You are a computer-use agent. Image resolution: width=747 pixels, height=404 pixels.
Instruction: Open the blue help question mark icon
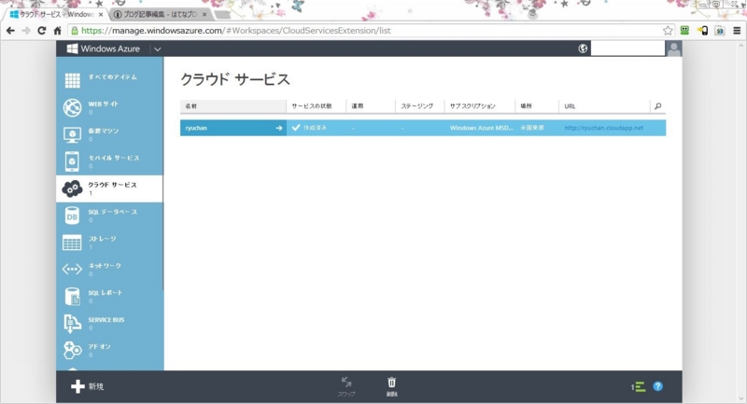point(658,386)
